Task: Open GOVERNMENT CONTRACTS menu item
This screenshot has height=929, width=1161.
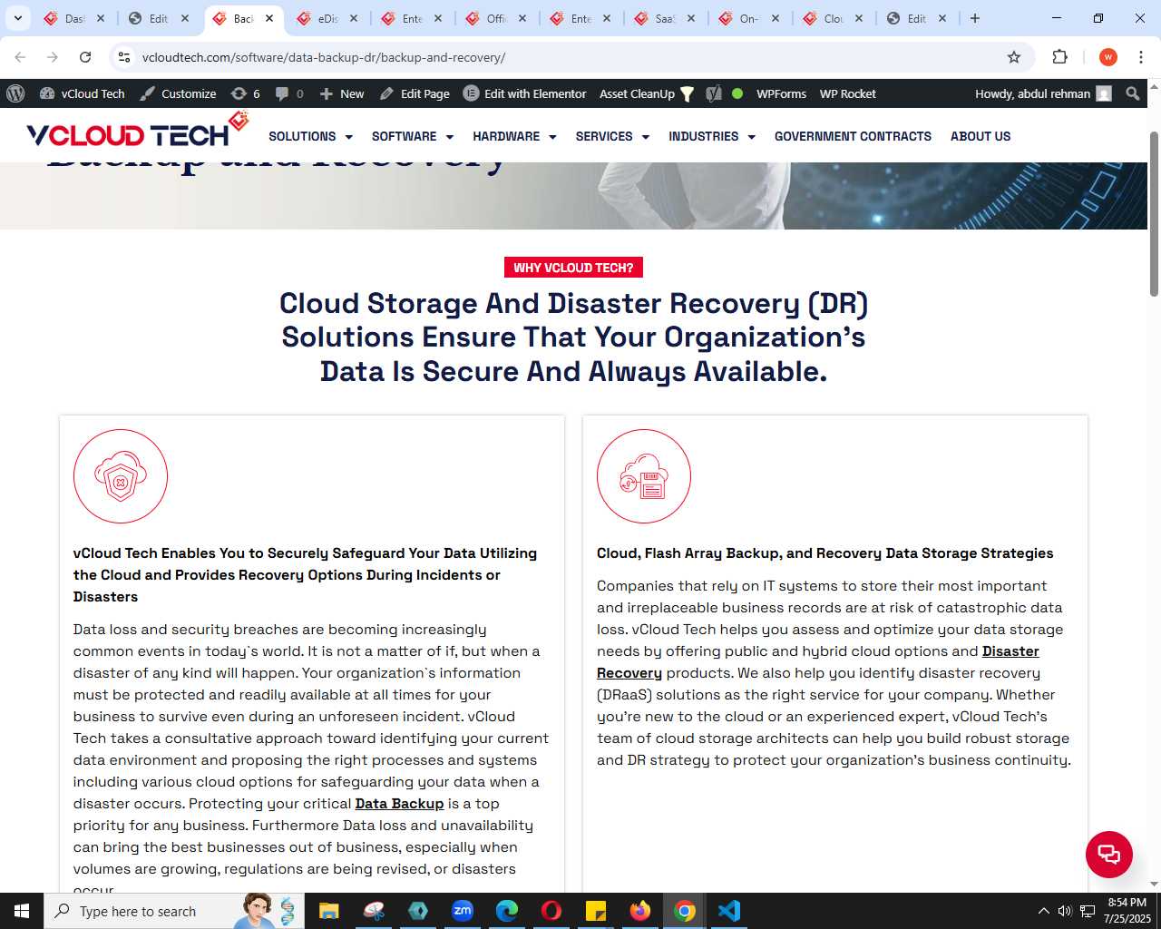Action: [x=853, y=136]
